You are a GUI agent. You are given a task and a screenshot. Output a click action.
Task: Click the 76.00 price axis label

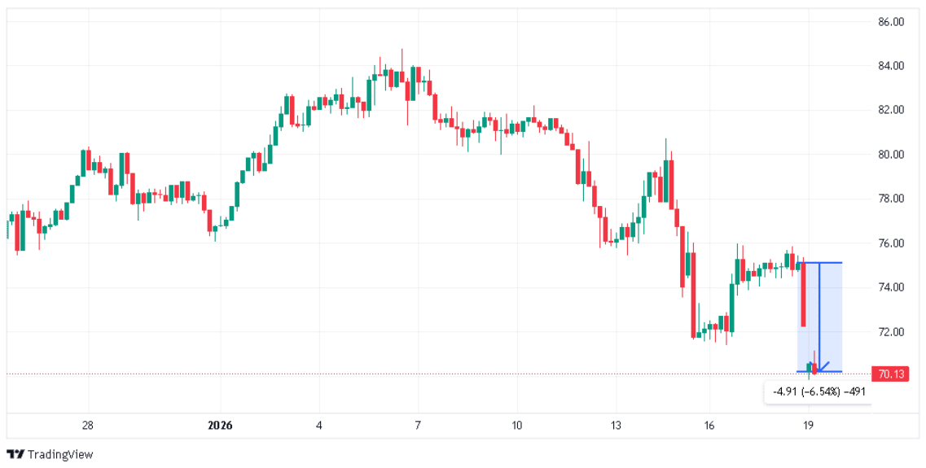pos(893,243)
